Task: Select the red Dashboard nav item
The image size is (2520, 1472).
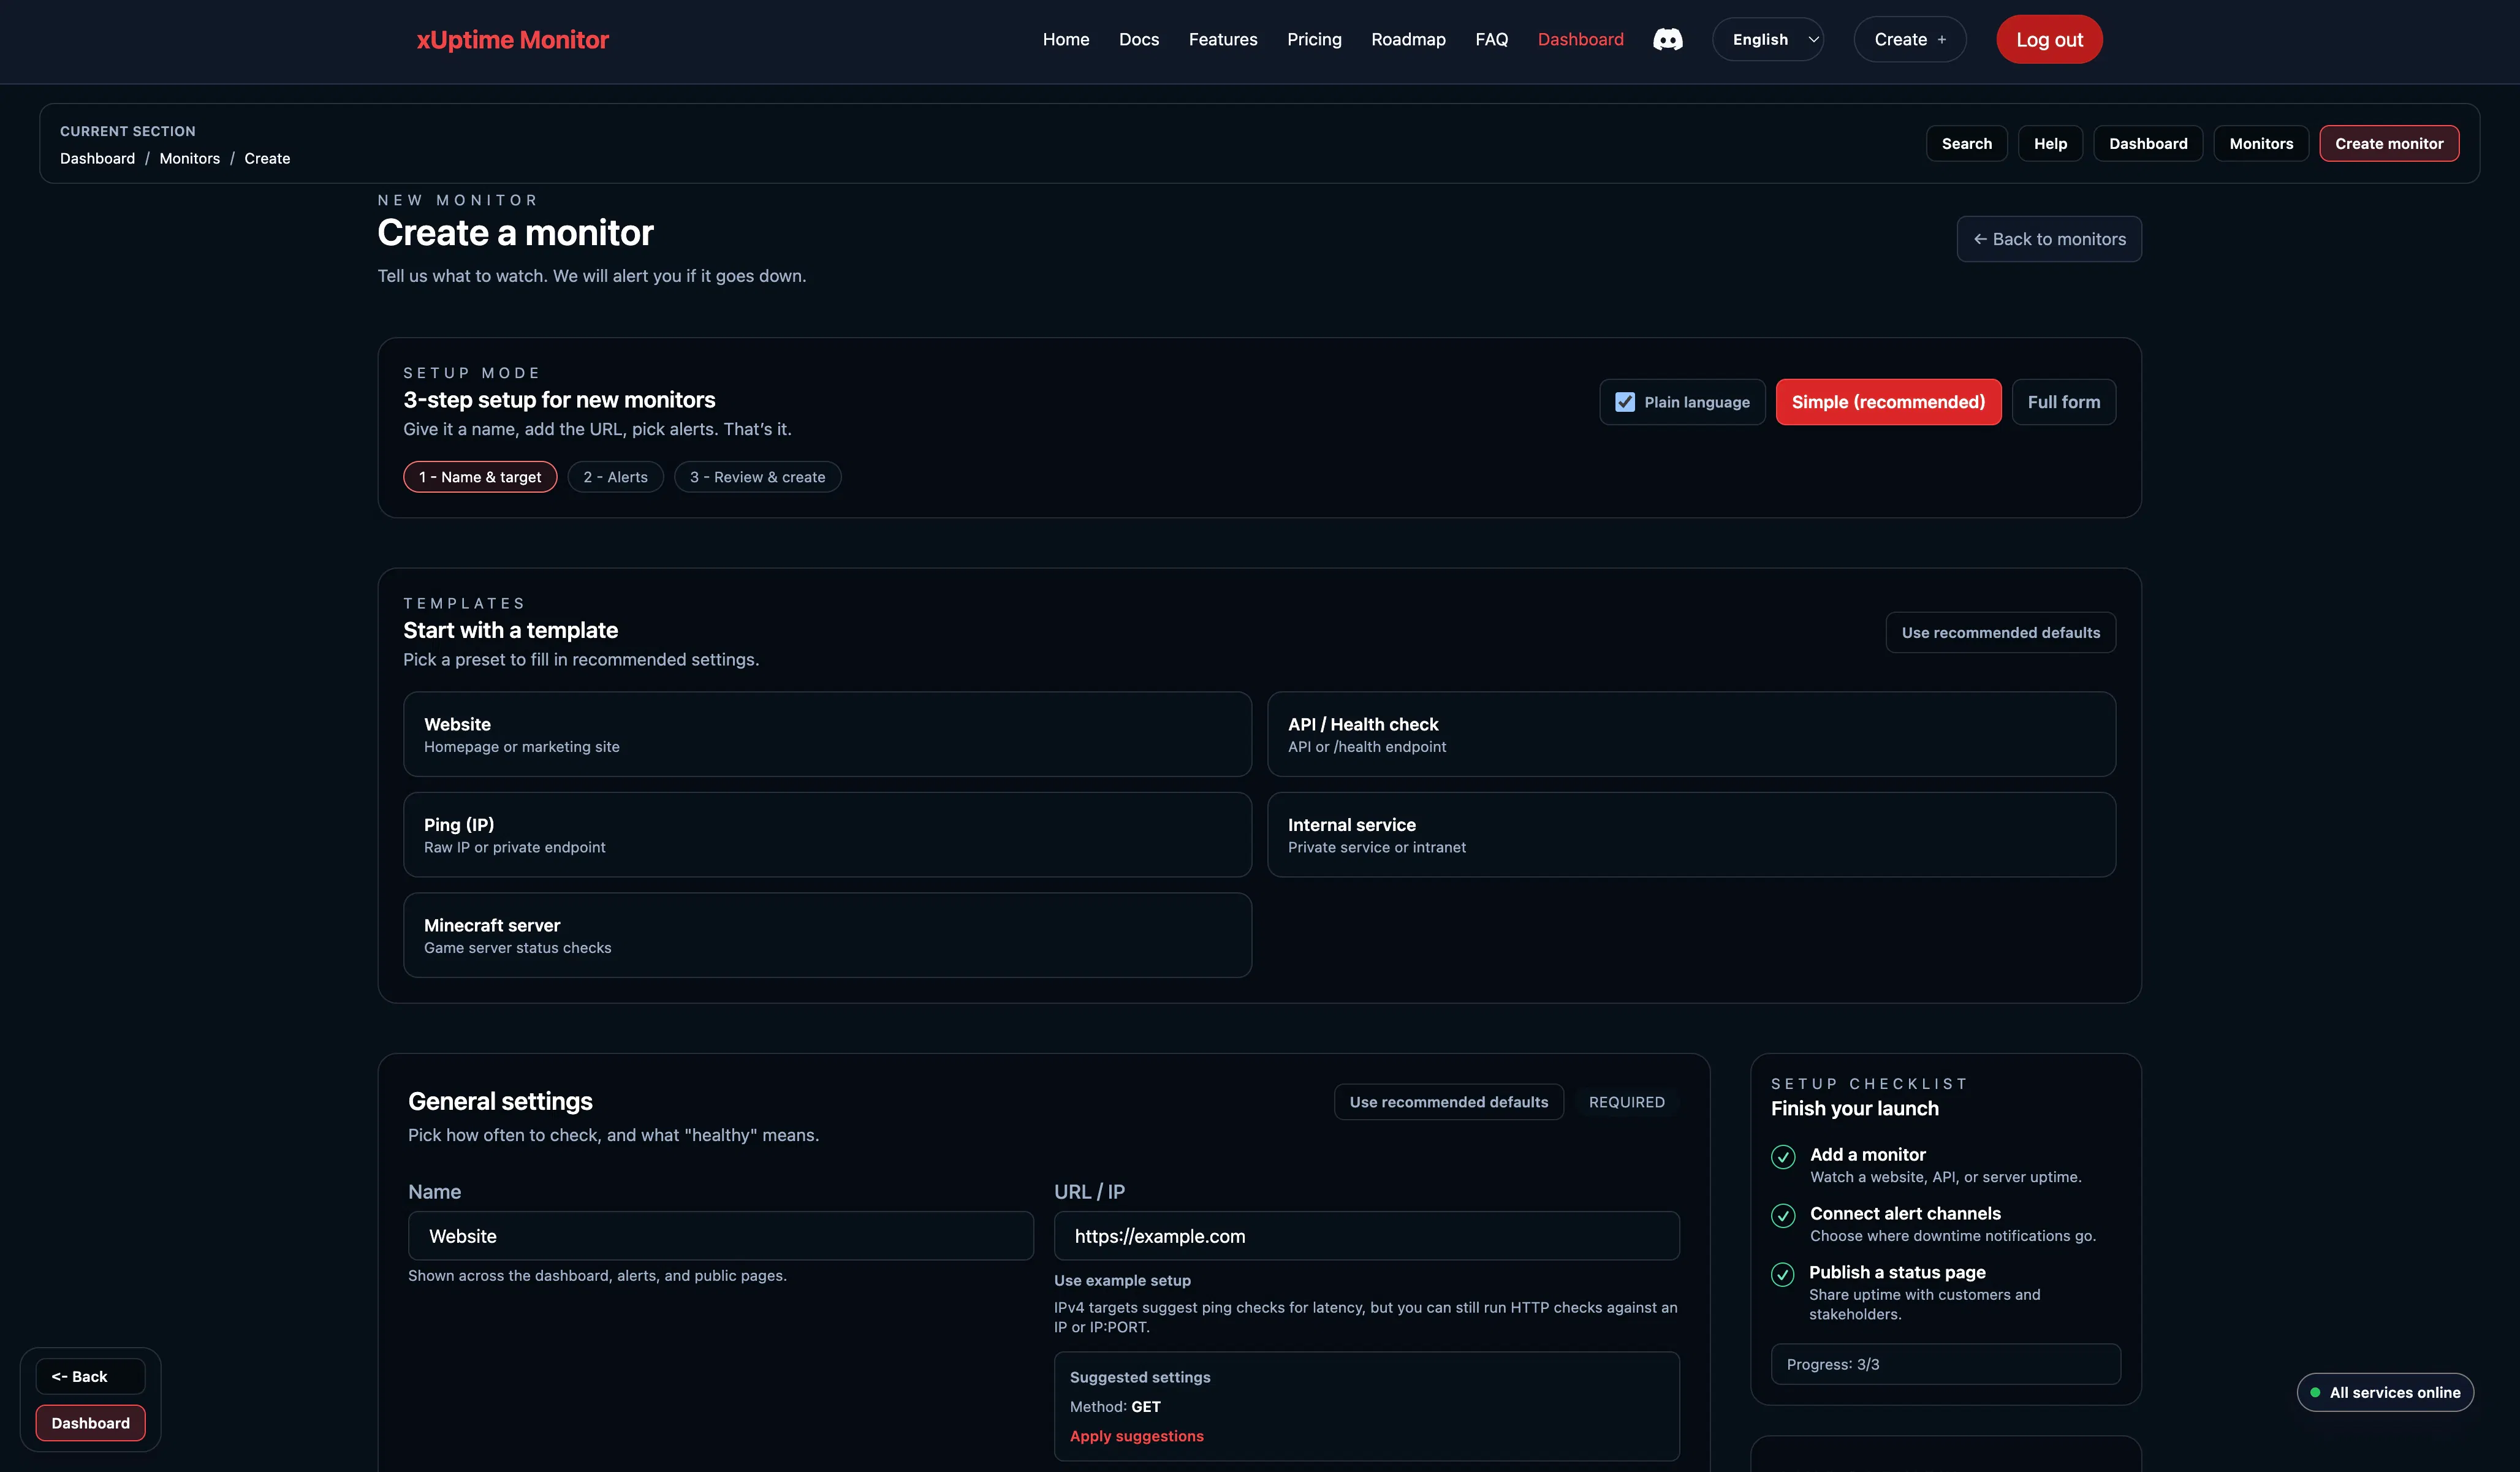Action: [1580, 39]
